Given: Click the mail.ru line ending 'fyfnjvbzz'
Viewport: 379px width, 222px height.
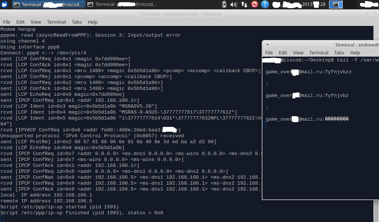Looking at the screenshot, I should (309, 72).
